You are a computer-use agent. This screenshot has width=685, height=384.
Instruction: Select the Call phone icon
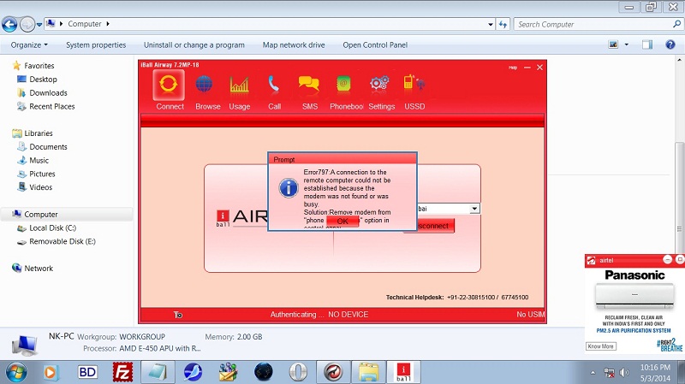[274, 86]
